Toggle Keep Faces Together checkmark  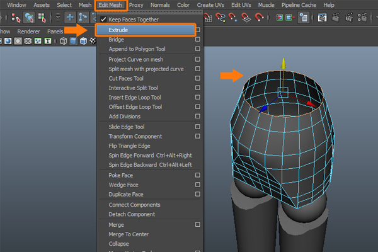103,20
